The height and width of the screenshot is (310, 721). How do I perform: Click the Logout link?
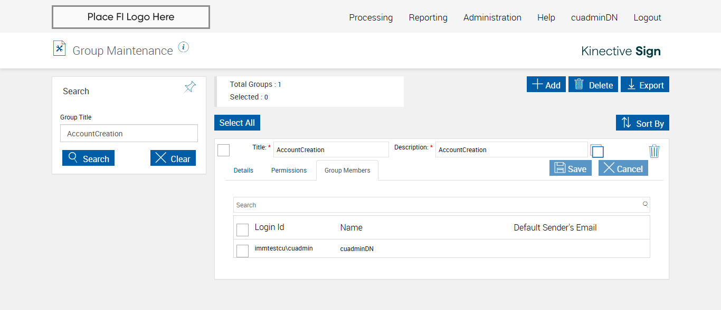(x=647, y=17)
